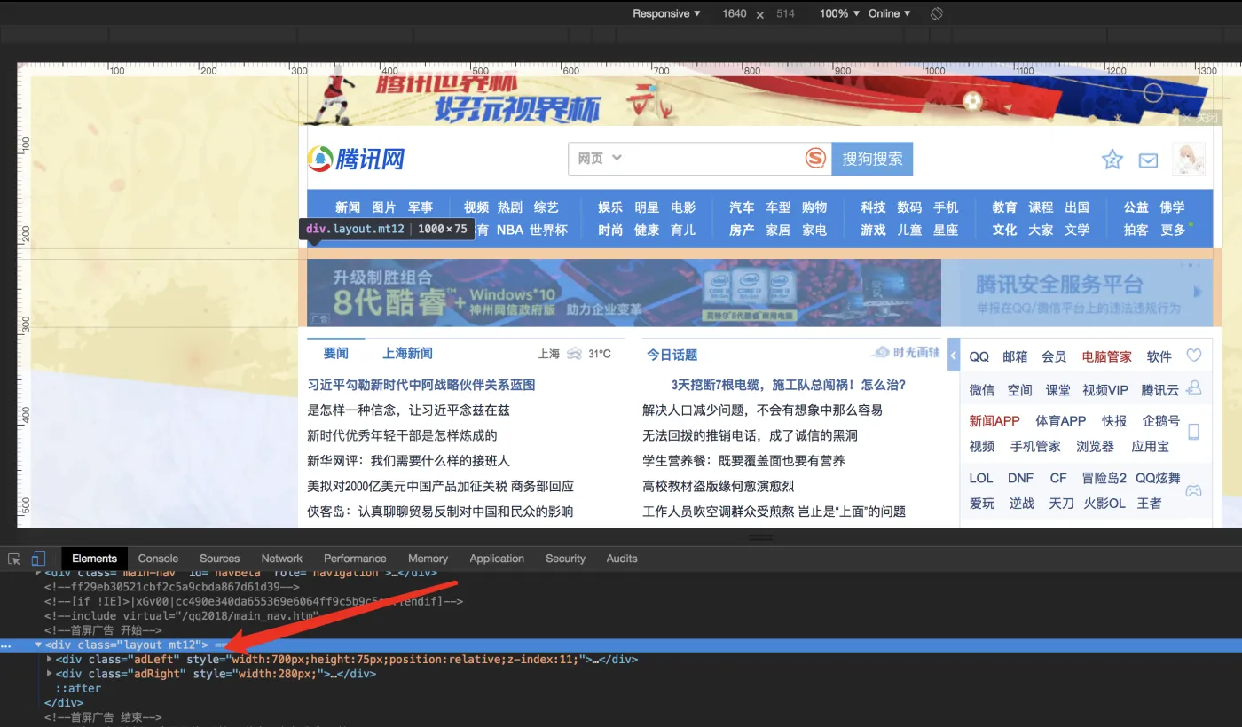
Task: Click the 新闻 nav link
Action: click(x=348, y=207)
